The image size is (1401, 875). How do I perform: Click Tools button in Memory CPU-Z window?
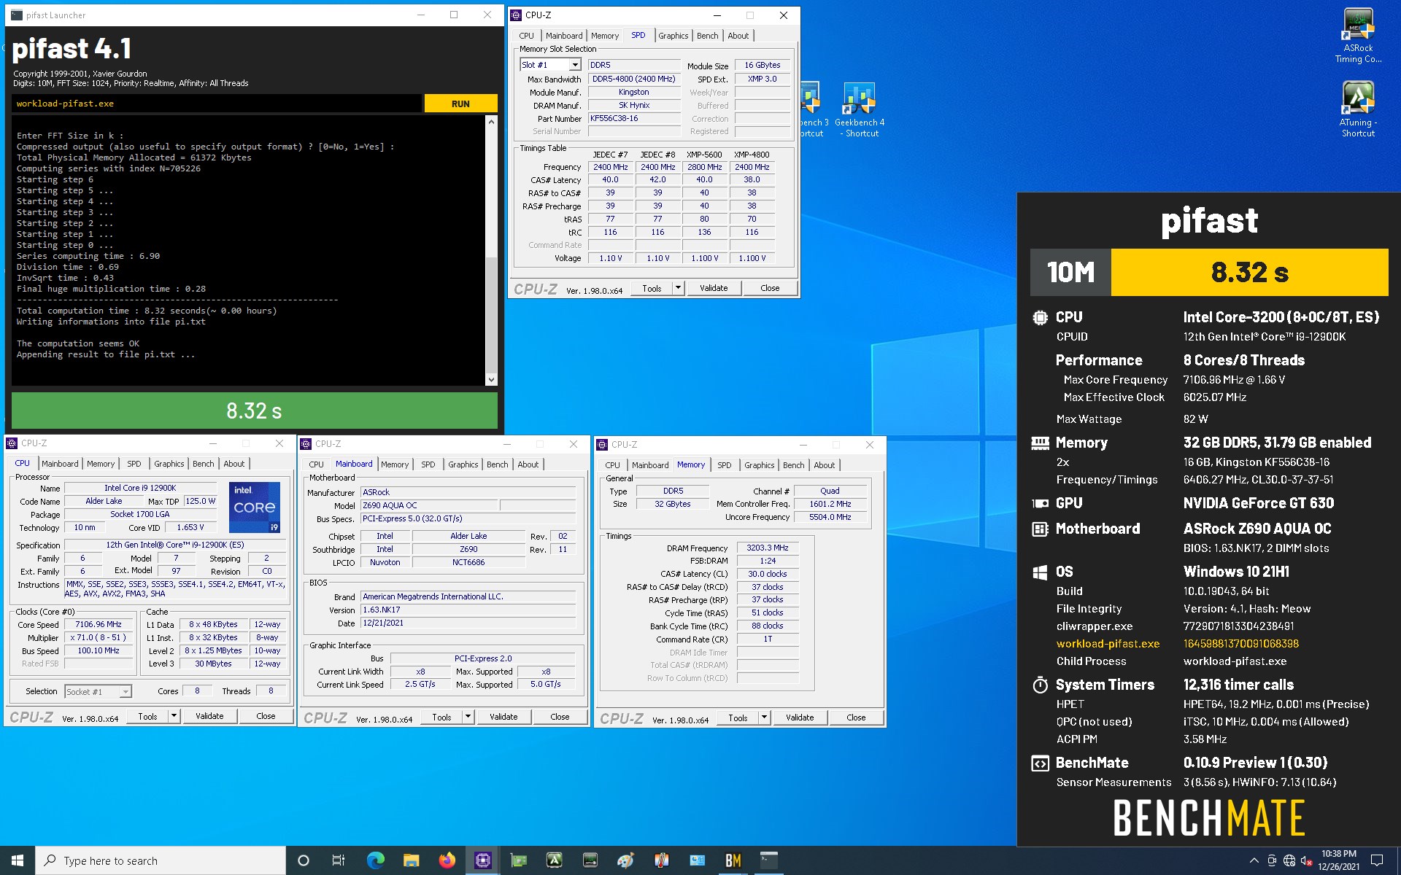coord(738,717)
